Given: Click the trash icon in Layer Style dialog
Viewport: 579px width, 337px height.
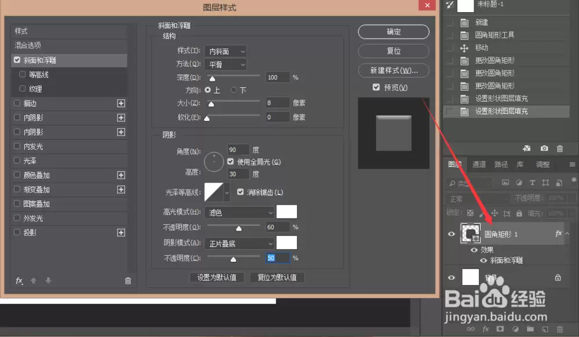Looking at the screenshot, I should tap(128, 280).
